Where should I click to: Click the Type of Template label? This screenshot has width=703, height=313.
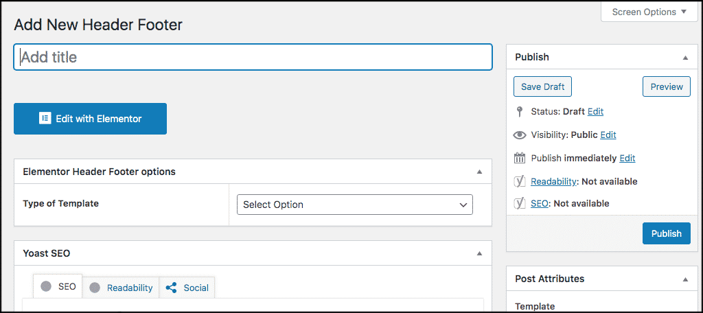tap(60, 203)
